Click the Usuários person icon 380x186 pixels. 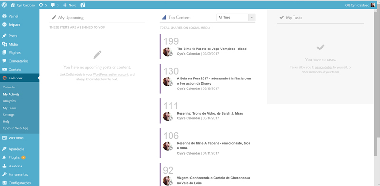coord(4,166)
